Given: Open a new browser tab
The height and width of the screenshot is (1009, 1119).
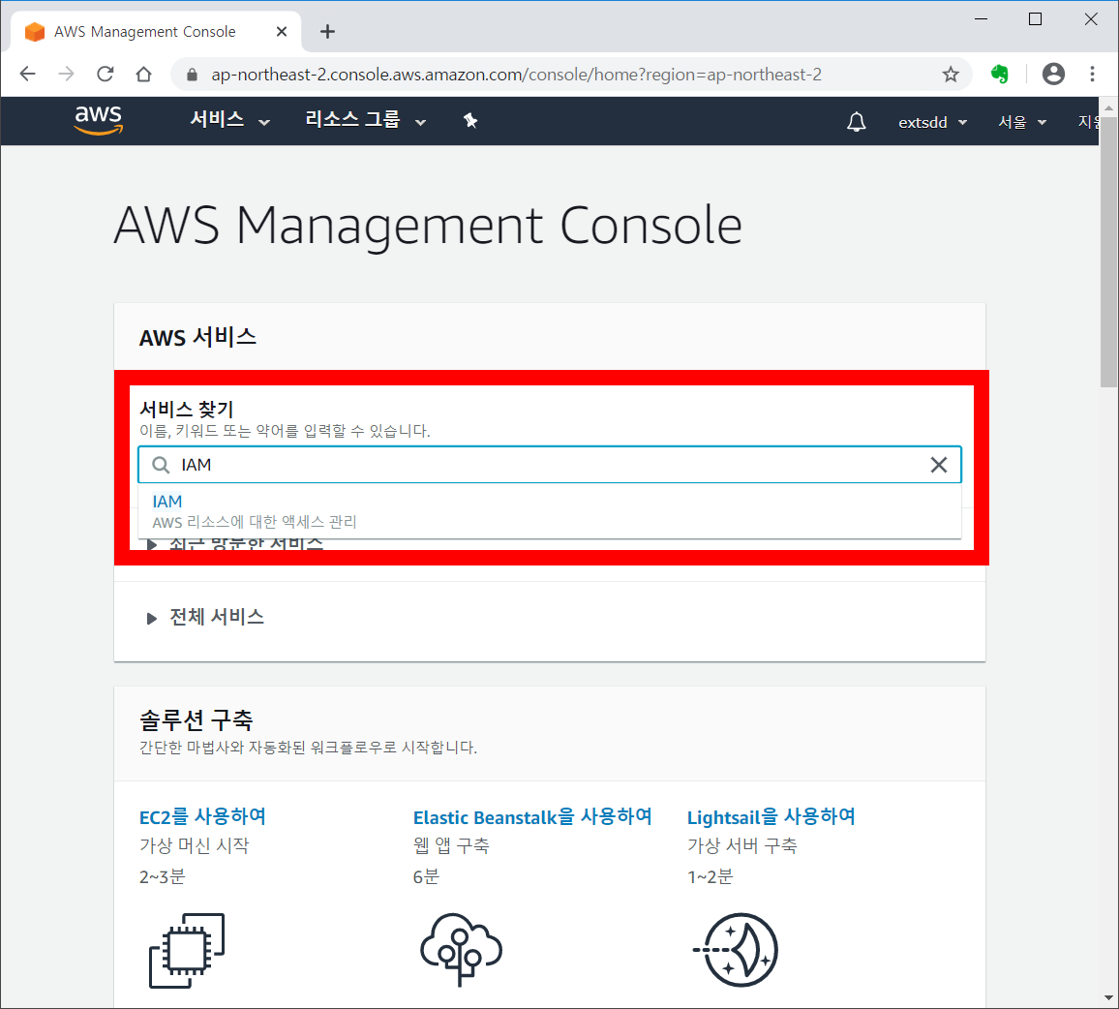Looking at the screenshot, I should pos(327,31).
